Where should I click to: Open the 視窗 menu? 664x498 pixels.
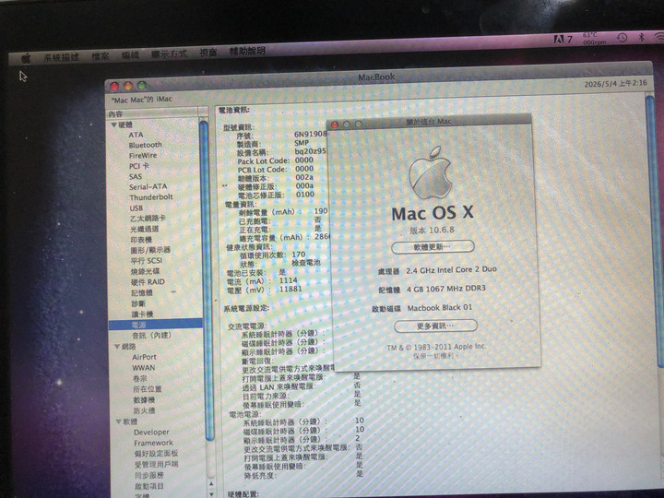point(207,52)
